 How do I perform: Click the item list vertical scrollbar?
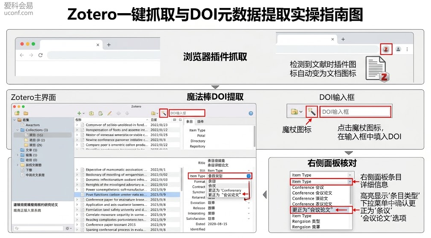pos(181,179)
